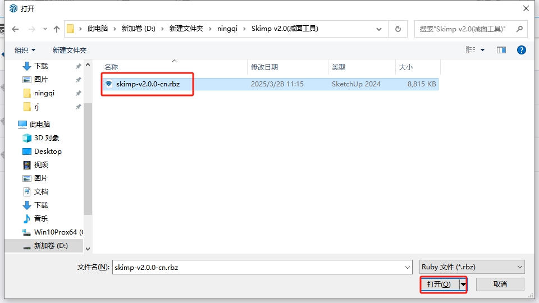Viewport: 539px width, 303px height.
Task: Click the 取消 button
Action: click(x=500, y=284)
